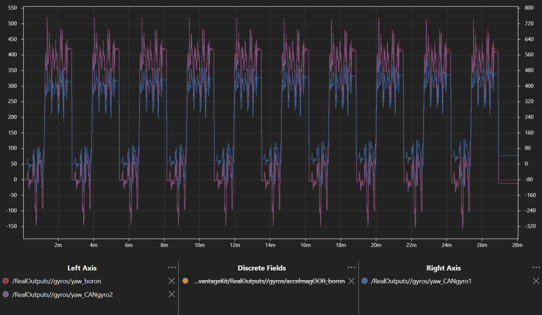The height and width of the screenshot is (315, 542).
Task: Click the struck-through accelmagOOR_boron field name
Action: [x=269, y=281]
